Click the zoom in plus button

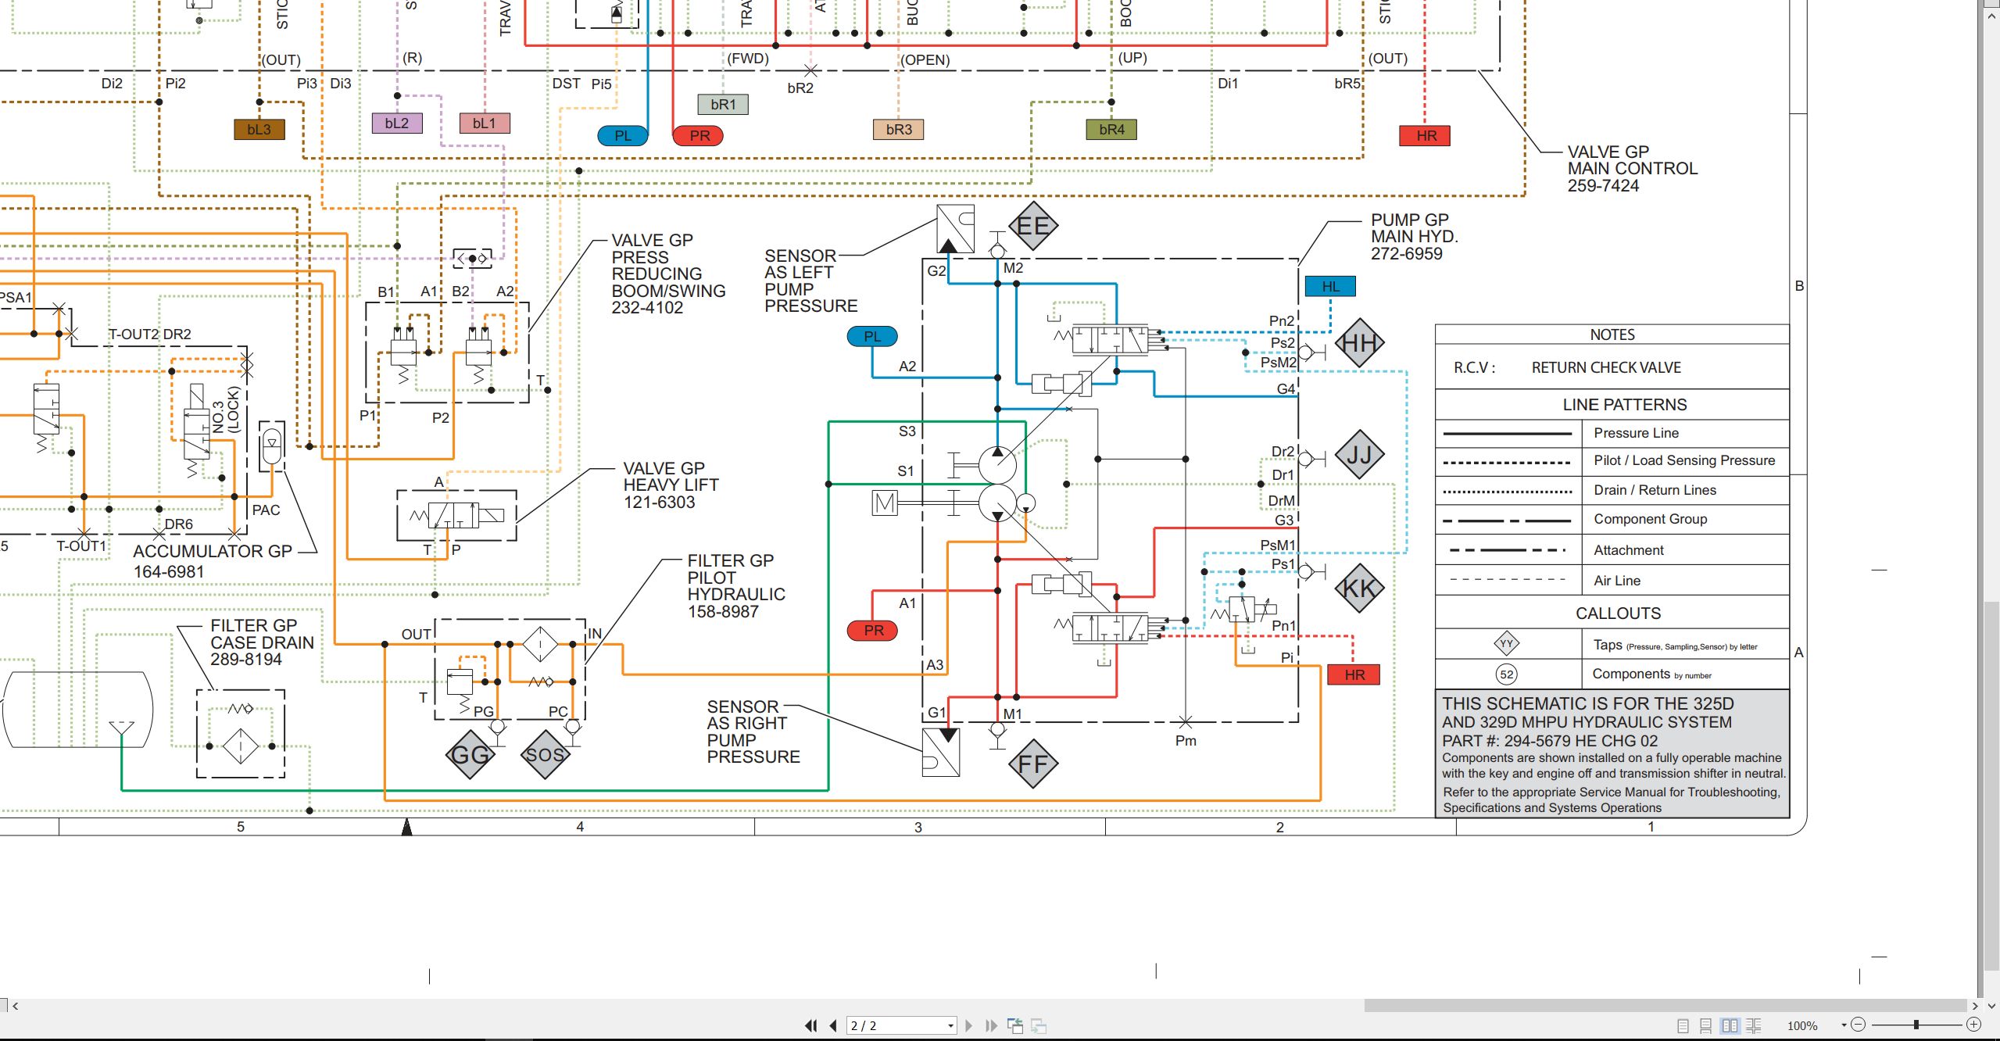1973,1025
